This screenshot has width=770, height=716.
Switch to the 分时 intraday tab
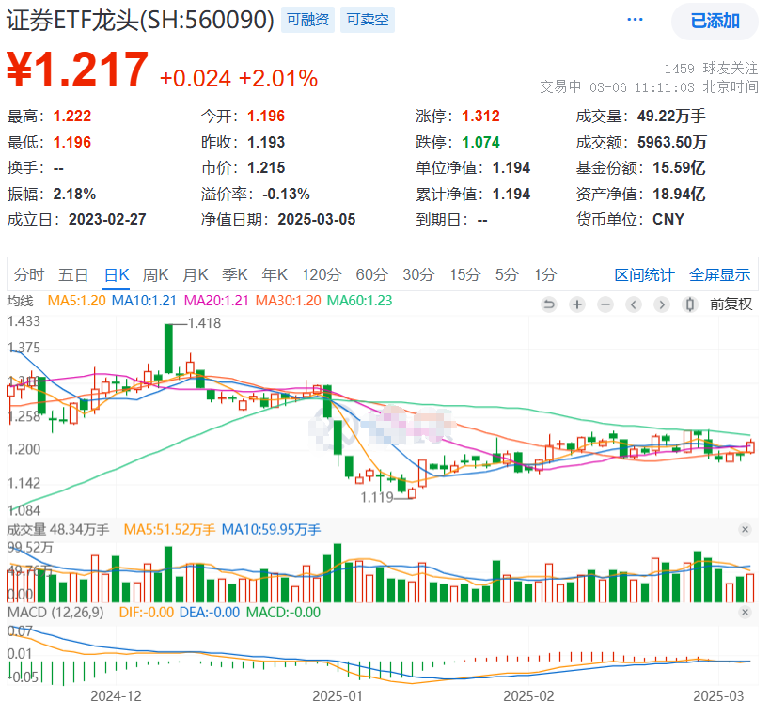pyautogui.click(x=29, y=274)
